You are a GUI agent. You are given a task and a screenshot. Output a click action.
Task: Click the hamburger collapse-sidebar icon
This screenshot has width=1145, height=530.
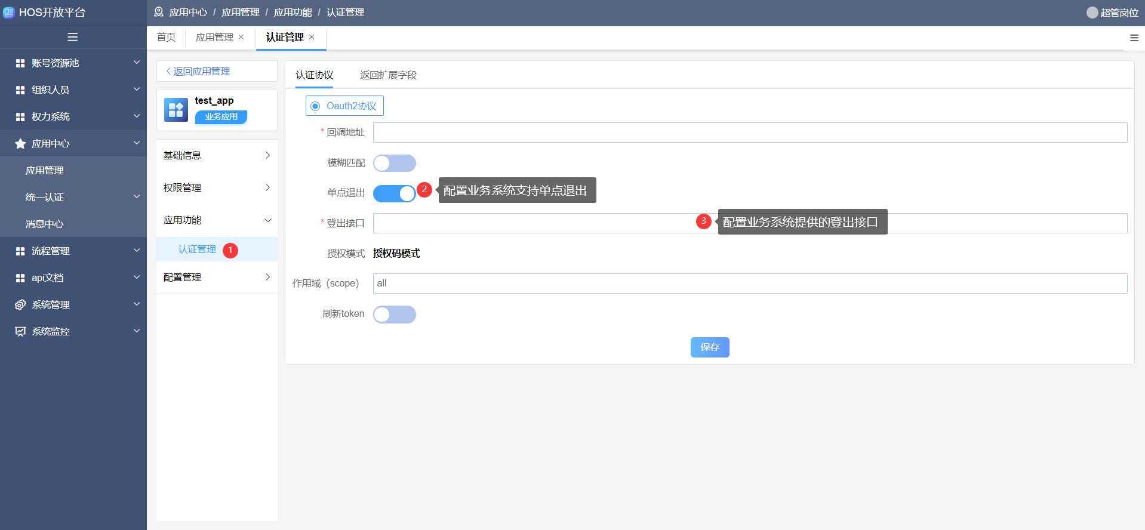(73, 37)
